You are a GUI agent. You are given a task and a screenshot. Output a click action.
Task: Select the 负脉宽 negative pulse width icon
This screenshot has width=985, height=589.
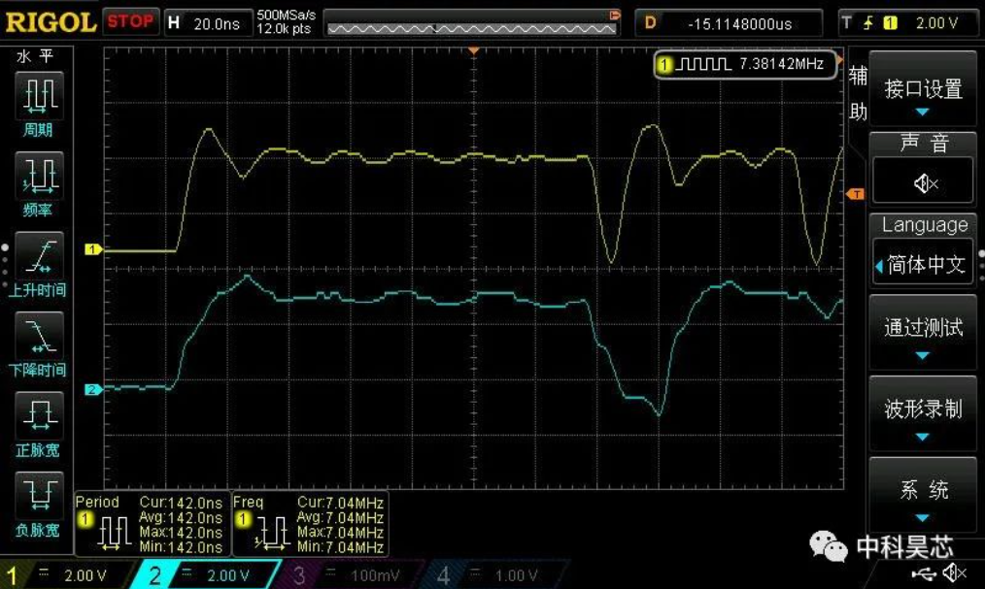pos(38,495)
